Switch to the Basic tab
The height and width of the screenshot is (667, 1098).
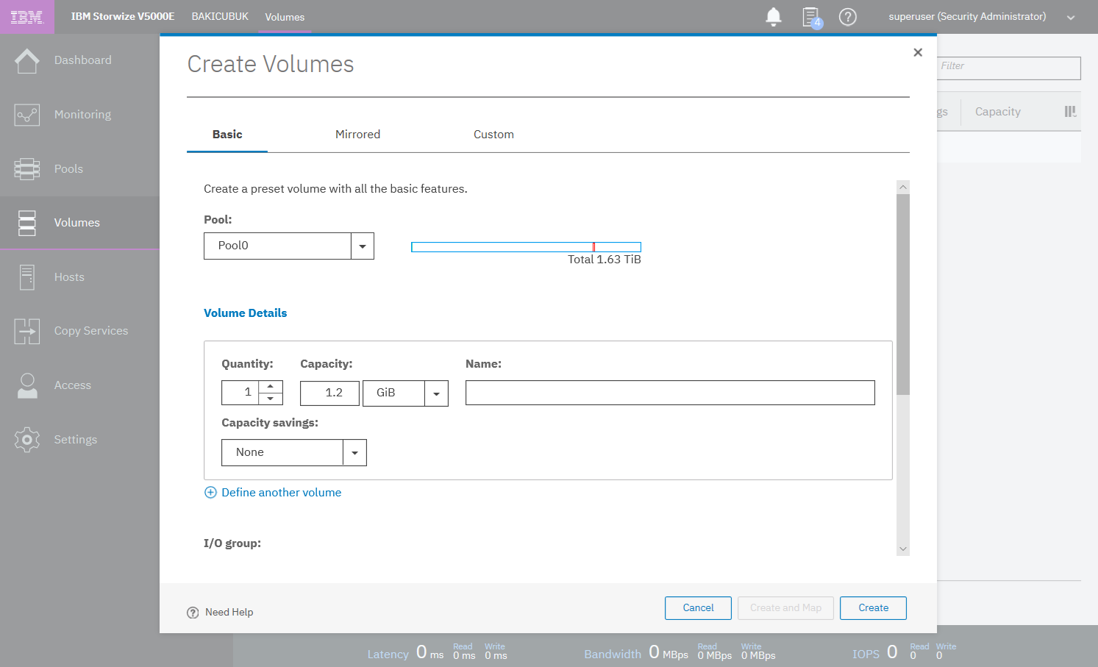[227, 135]
